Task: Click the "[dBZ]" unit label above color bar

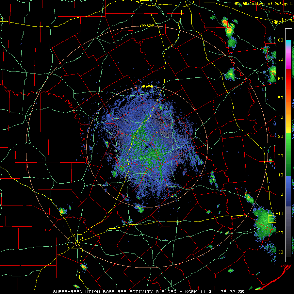Action: pos(277,23)
